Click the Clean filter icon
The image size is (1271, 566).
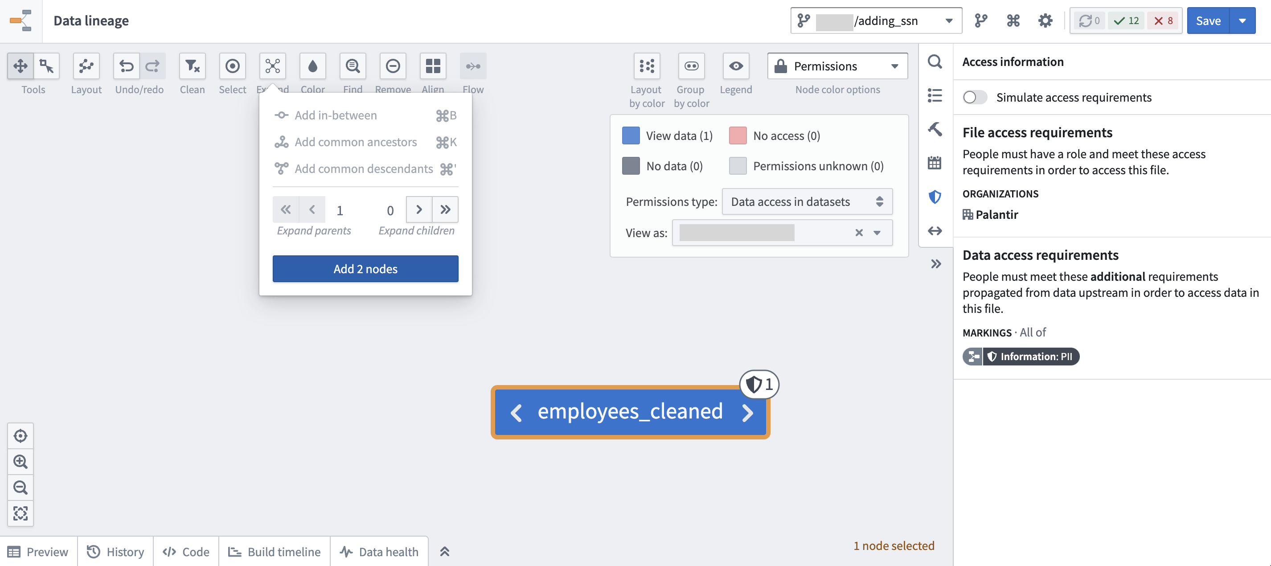193,66
